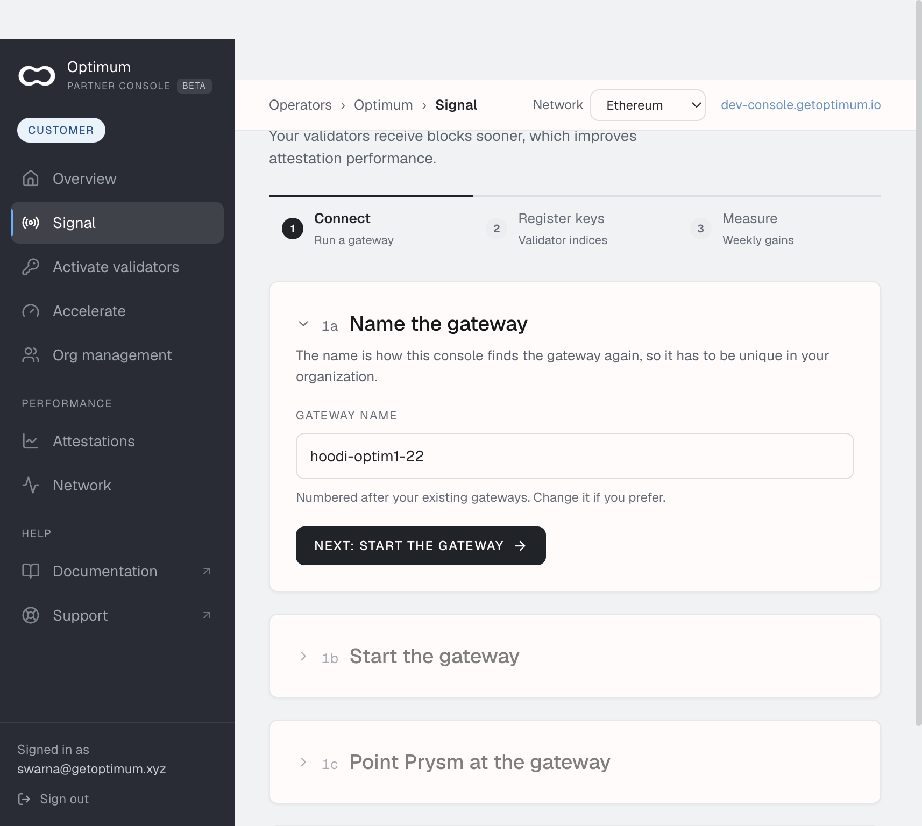Open the Ethereum network dropdown
This screenshot has height=826, width=922.
tap(648, 105)
